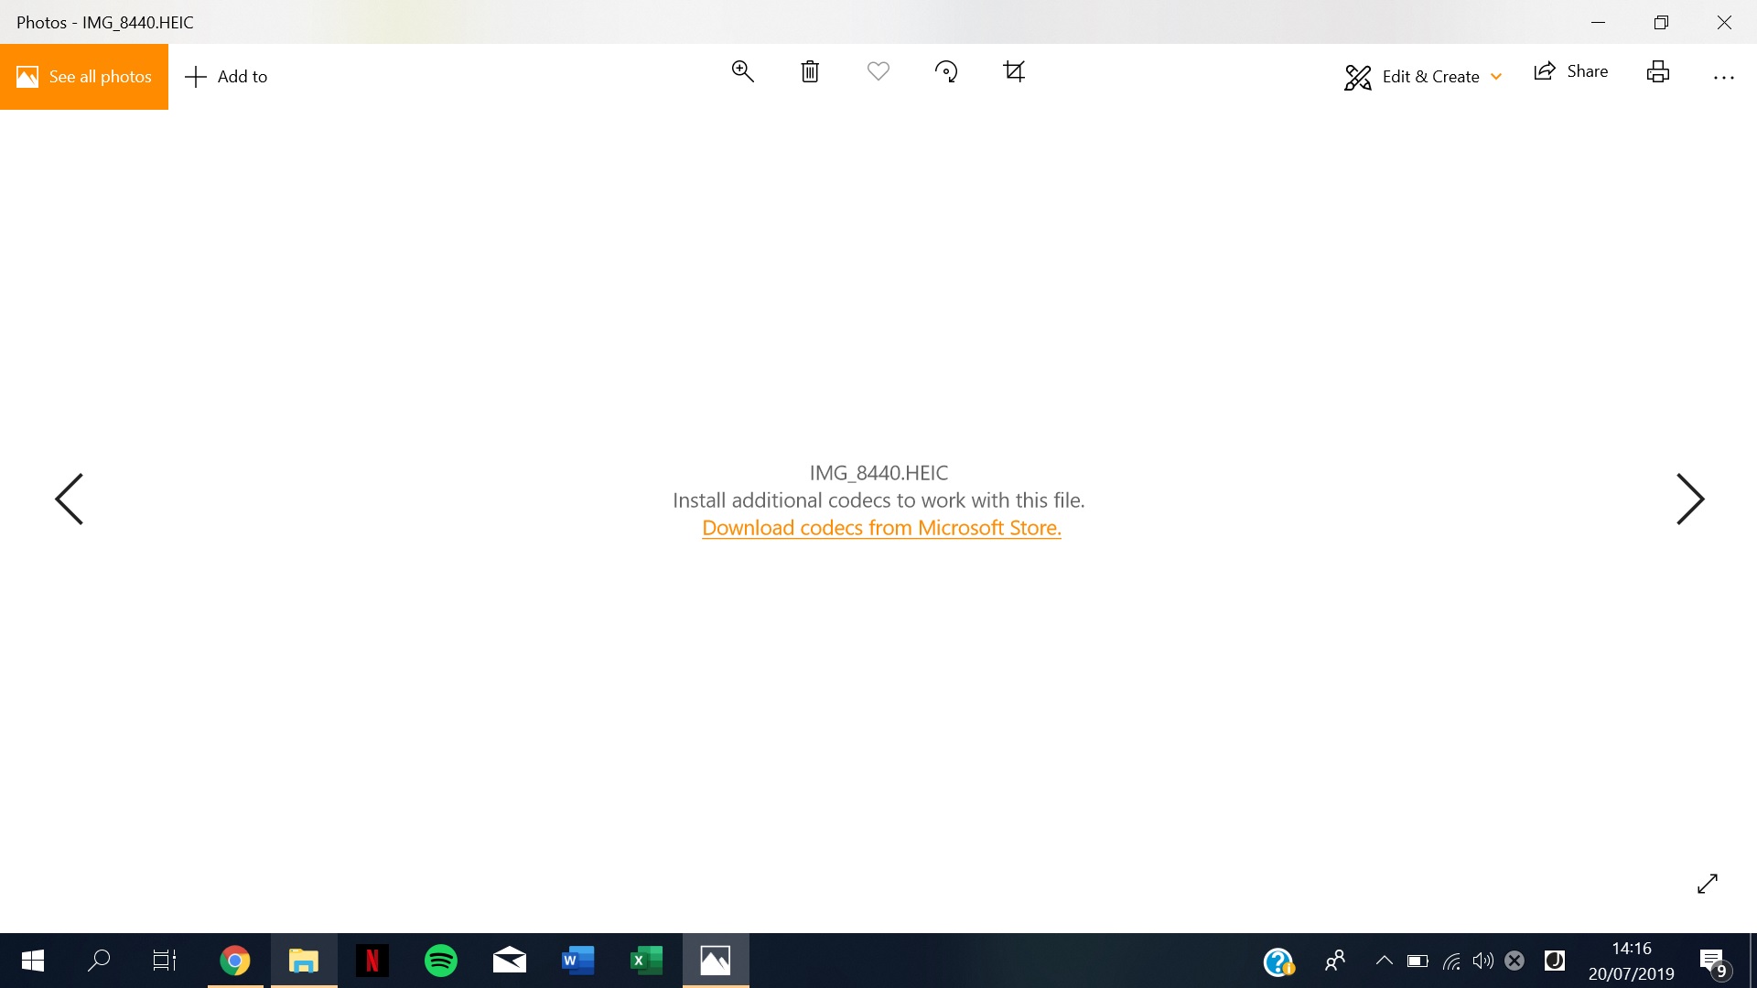Open Spotify from the taskbar

[x=440, y=961]
